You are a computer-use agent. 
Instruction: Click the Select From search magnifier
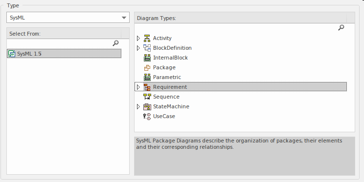pyautogui.click(x=115, y=43)
